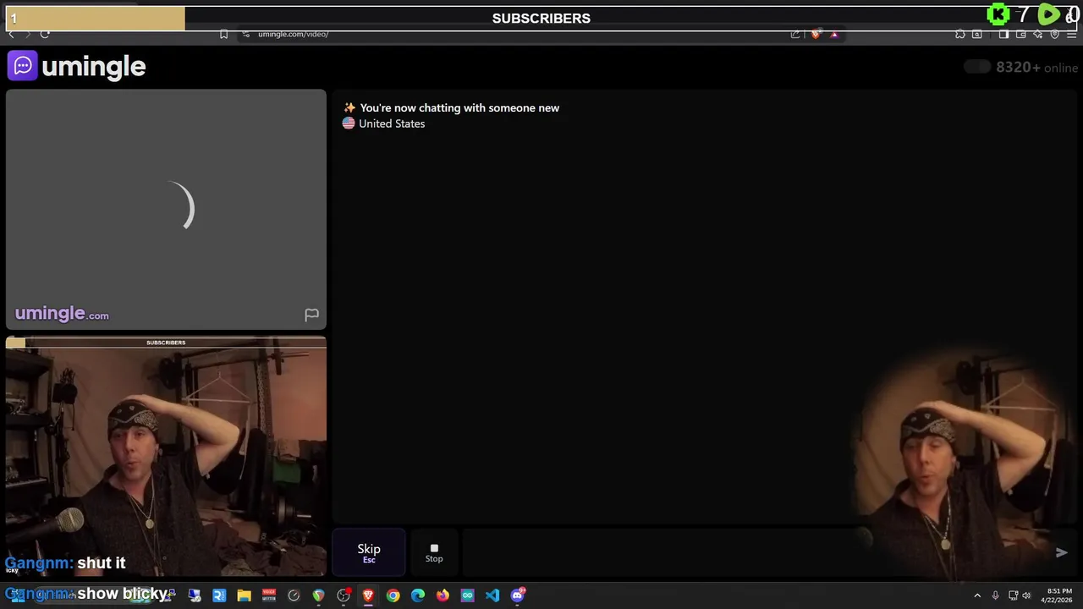This screenshot has width=1083, height=609.
Task: Reload the page with the refresh icon
Action: (45, 34)
